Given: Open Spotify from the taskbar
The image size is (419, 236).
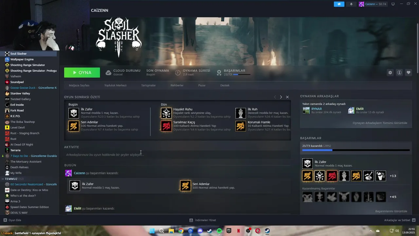Looking at the screenshot, I should pos(219,231).
